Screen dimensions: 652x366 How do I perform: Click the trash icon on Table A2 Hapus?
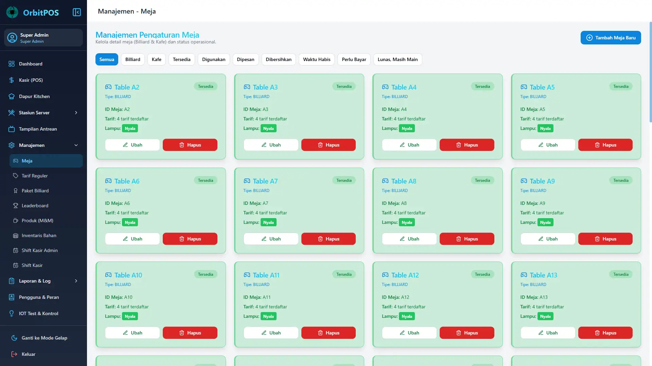point(182,145)
